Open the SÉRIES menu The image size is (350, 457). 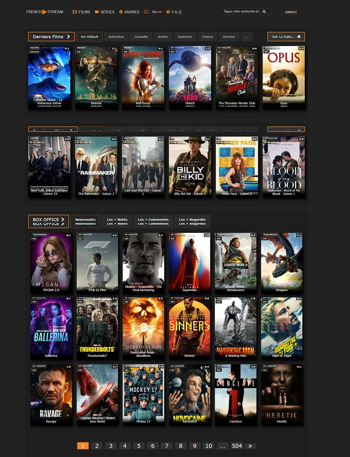pyautogui.click(x=104, y=12)
